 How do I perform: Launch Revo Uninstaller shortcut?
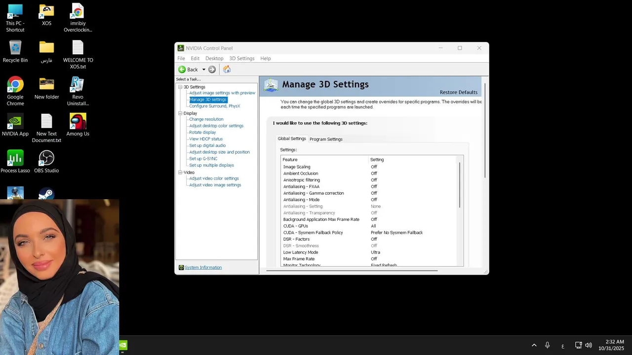[78, 92]
